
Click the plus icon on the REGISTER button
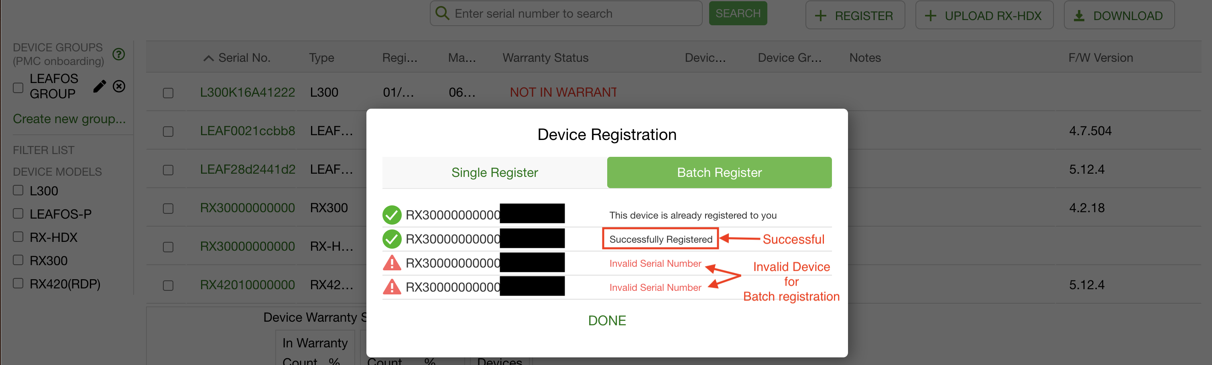821,16
